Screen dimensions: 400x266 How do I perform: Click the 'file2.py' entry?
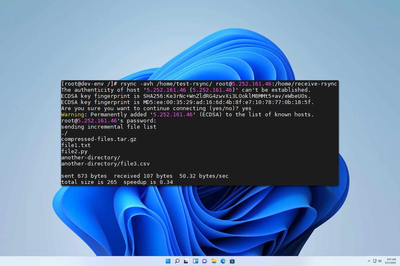tap(74, 151)
